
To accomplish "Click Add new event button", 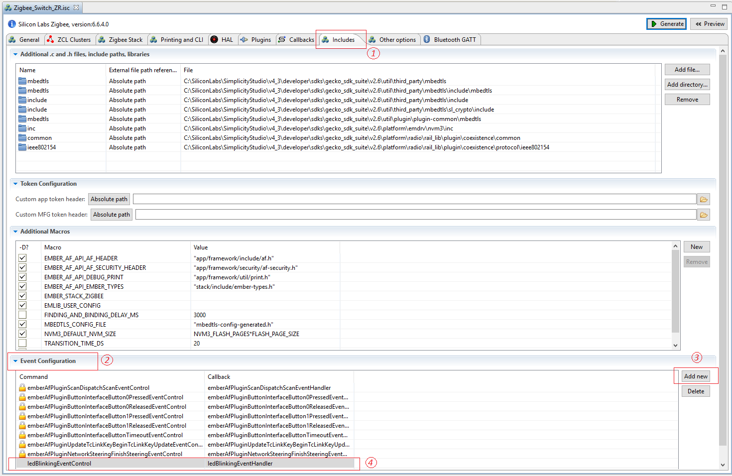I will (x=696, y=376).
